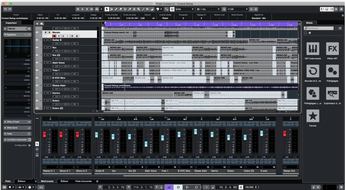Open the Favoris star tile

313,116
